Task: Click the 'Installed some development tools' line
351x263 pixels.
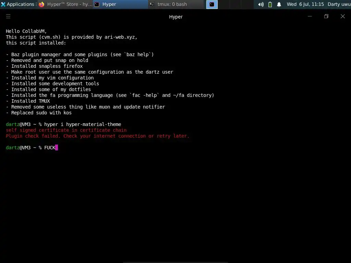Action: [x=52, y=84]
